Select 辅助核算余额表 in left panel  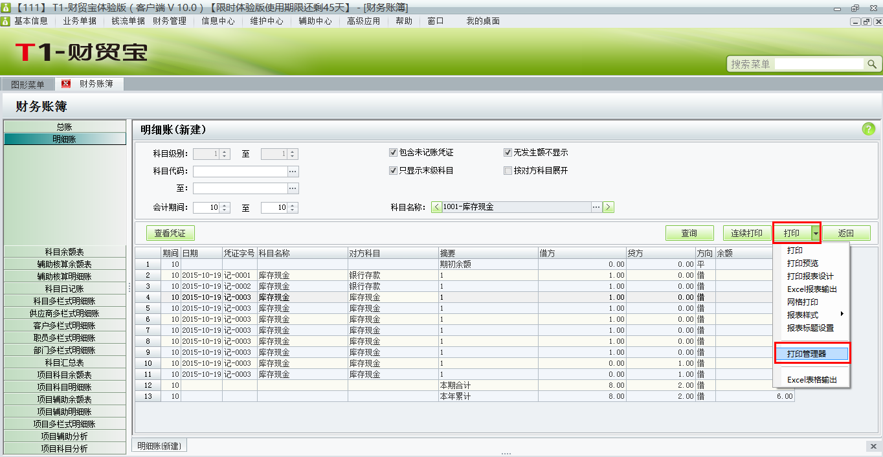tap(65, 264)
